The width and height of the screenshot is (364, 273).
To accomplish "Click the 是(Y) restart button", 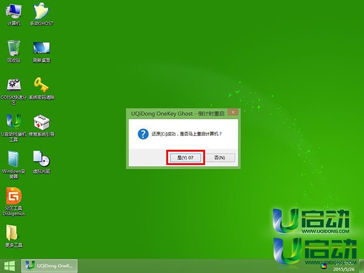I will pos(185,158).
